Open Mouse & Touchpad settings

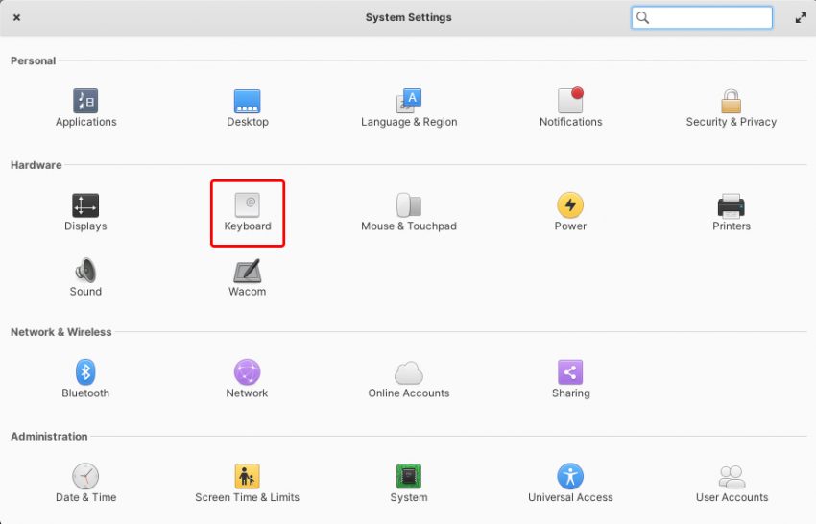(x=409, y=206)
